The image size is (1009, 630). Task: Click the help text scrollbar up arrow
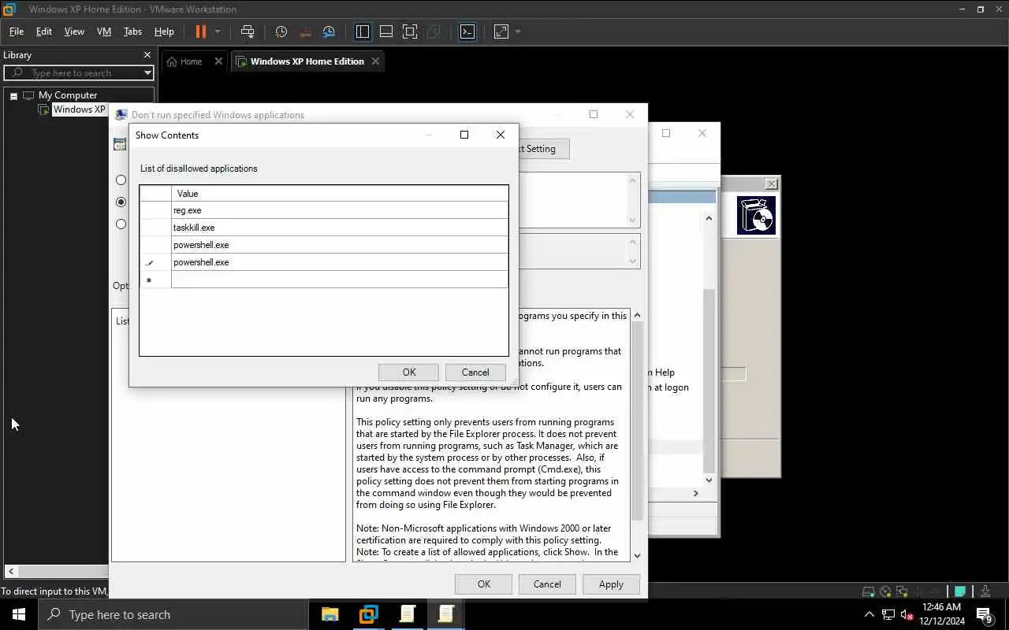pos(637,316)
